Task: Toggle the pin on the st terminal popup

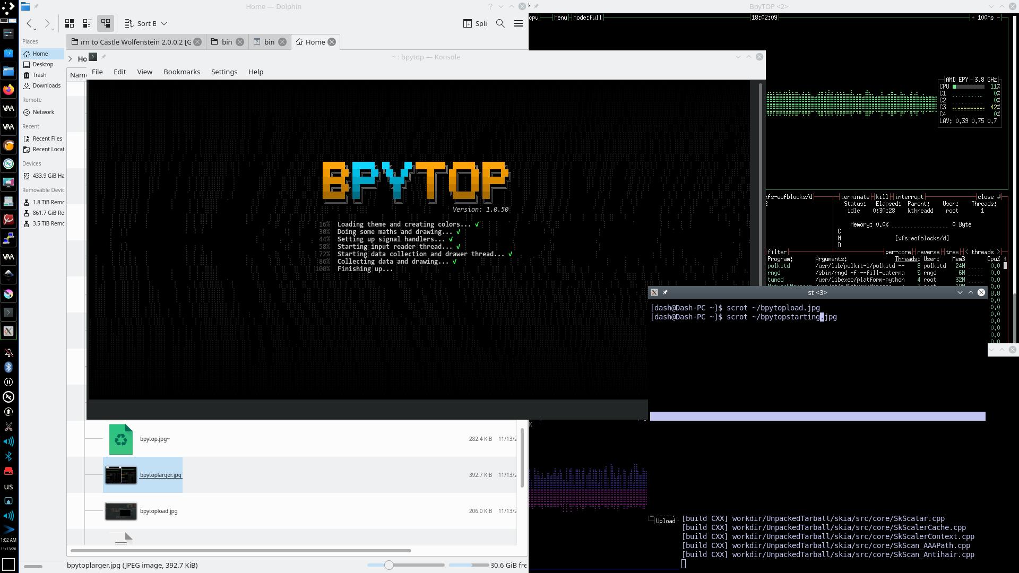Action: click(665, 292)
